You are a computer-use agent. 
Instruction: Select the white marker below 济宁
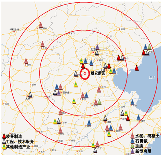point(95,150)
